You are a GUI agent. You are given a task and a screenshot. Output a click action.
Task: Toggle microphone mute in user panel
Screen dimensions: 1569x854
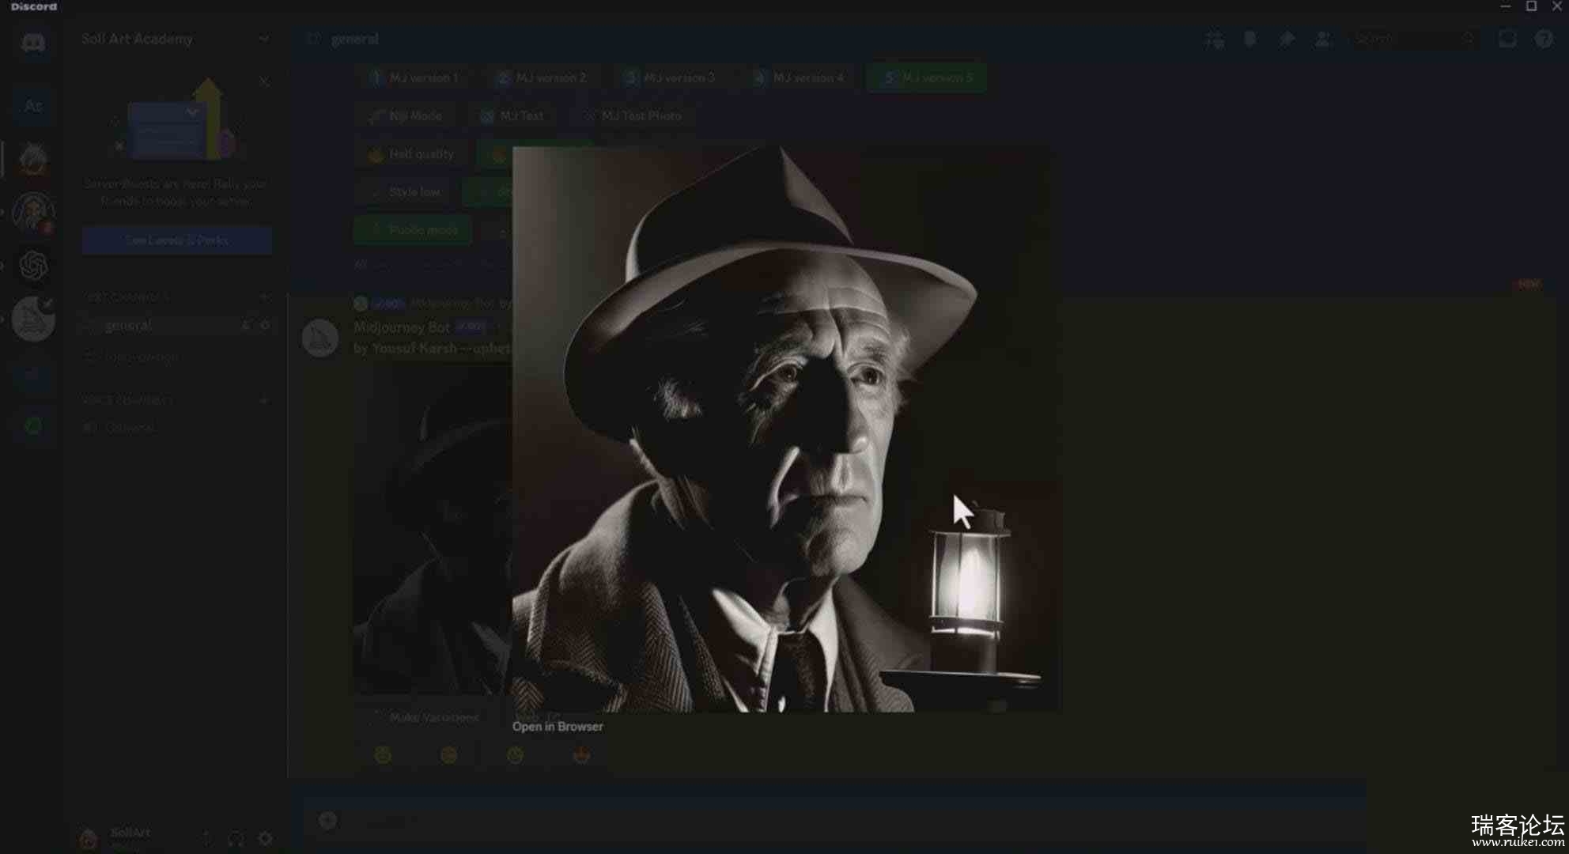[x=206, y=838]
